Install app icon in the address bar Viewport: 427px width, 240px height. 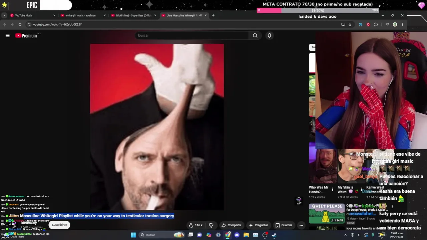[343, 24]
